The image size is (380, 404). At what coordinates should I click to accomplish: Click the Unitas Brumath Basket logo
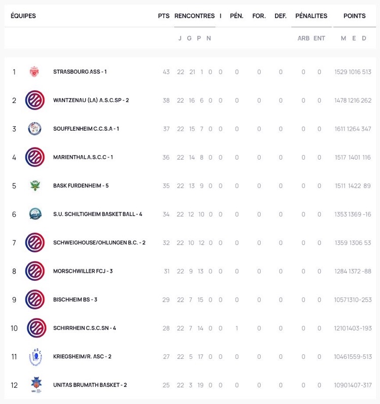tap(36, 385)
